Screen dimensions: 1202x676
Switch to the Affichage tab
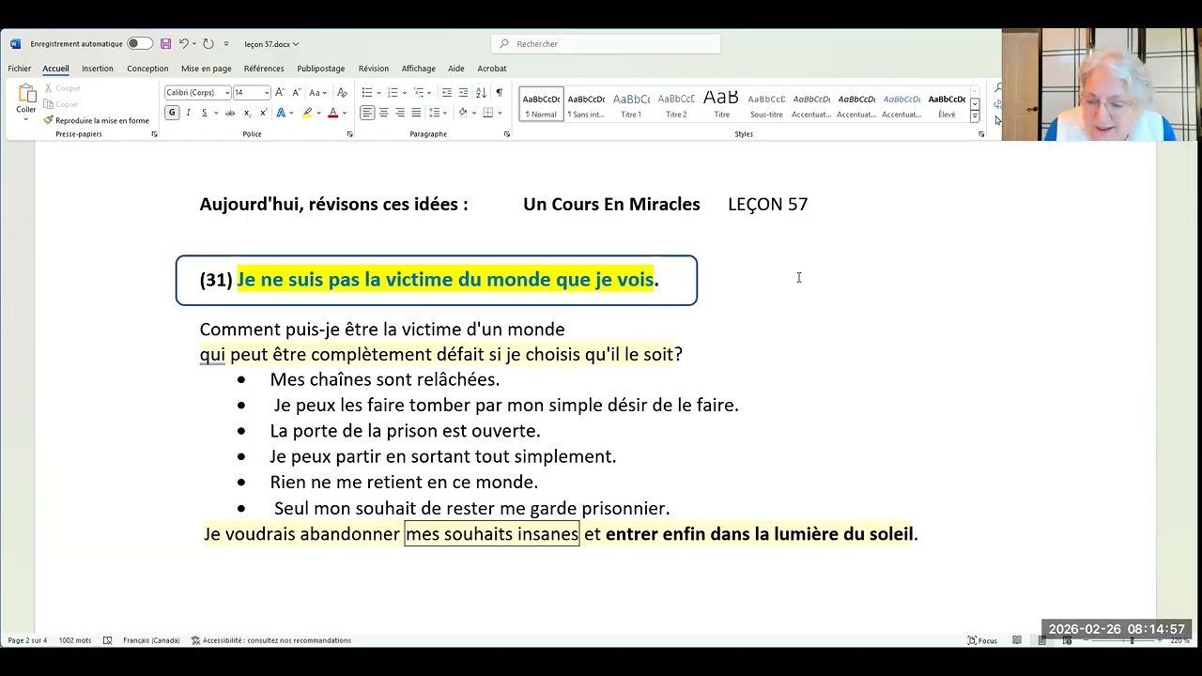pyautogui.click(x=419, y=69)
